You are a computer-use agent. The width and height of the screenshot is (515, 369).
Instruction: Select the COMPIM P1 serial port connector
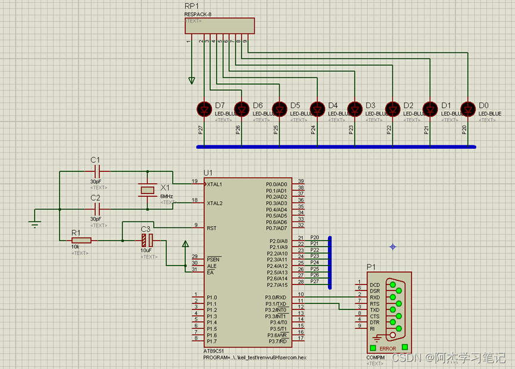389,312
